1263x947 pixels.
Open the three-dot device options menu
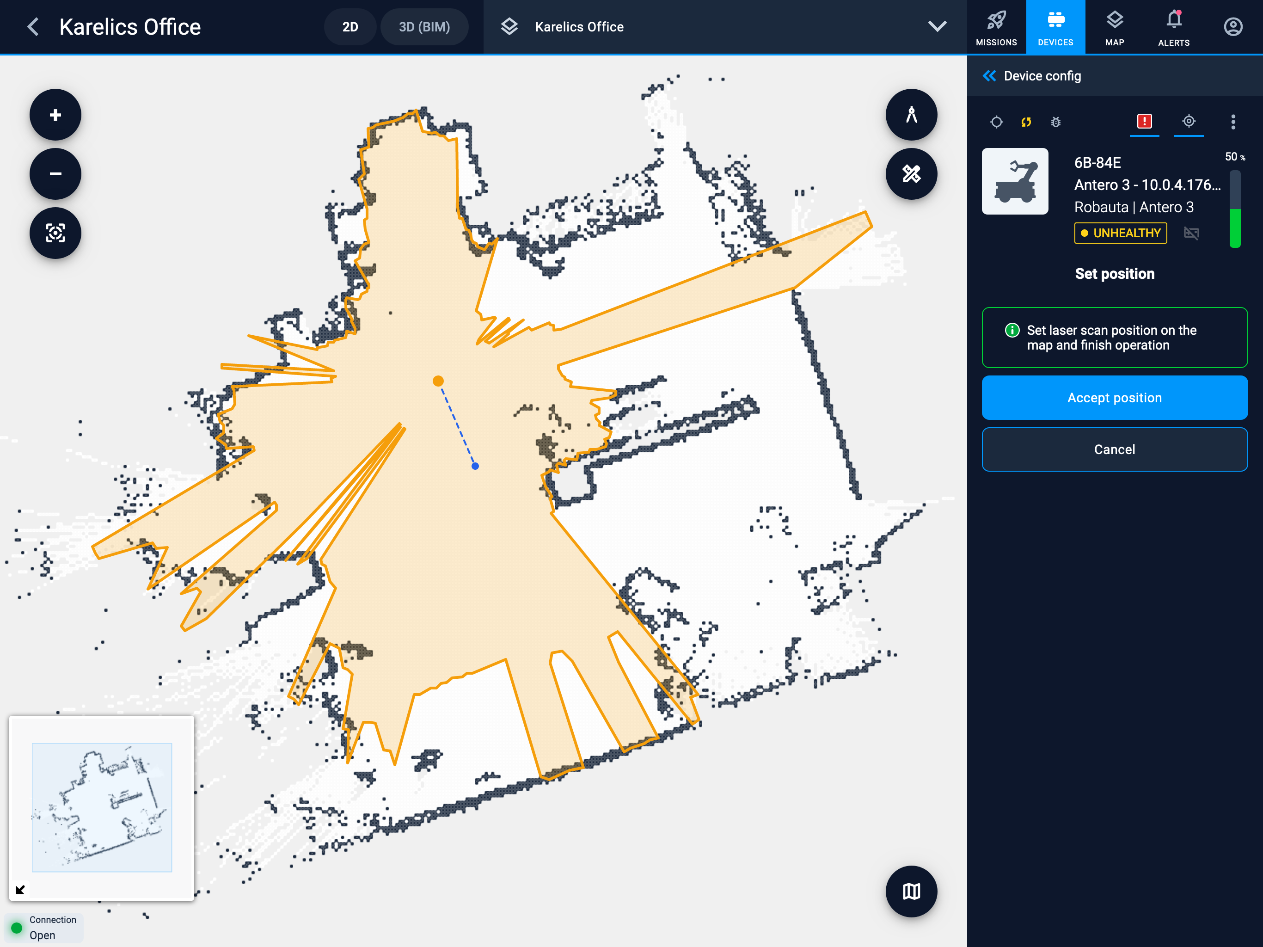(x=1233, y=122)
